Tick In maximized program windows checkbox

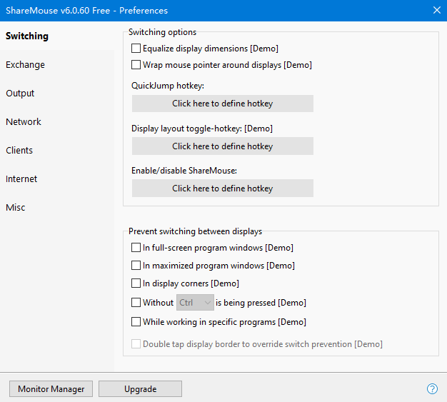pyautogui.click(x=136, y=266)
